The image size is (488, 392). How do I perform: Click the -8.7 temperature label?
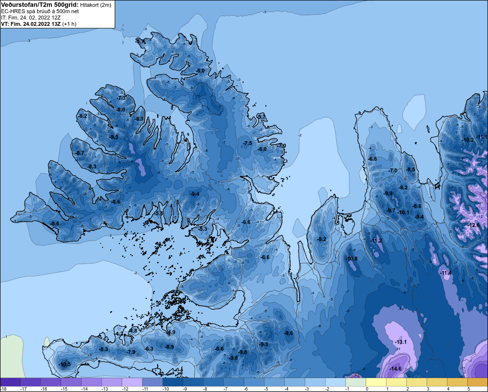click(x=80, y=153)
